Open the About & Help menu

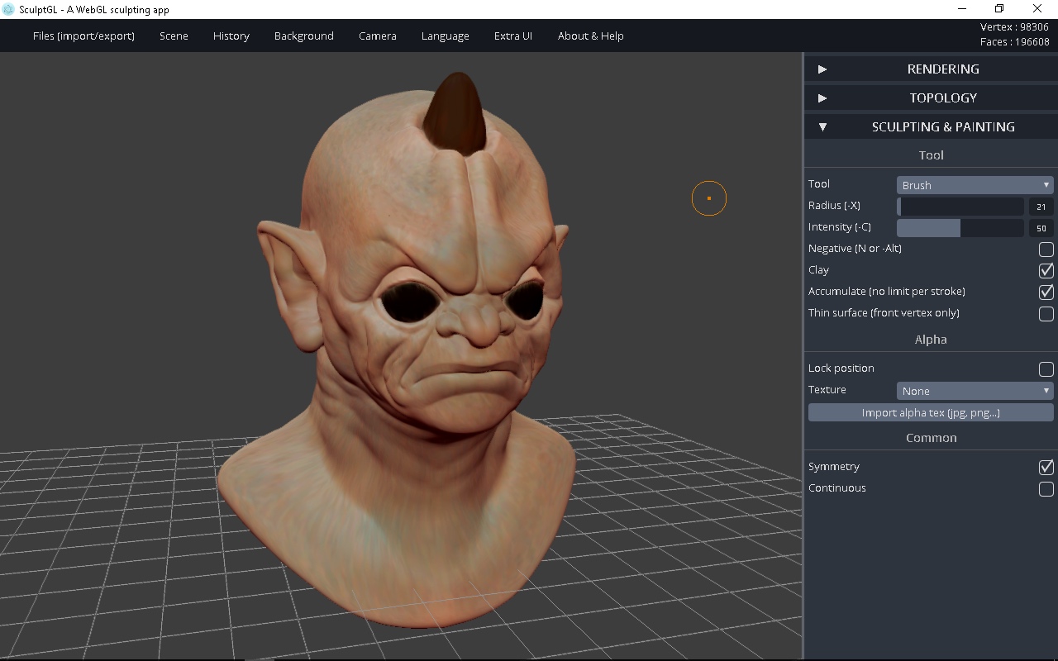(591, 36)
